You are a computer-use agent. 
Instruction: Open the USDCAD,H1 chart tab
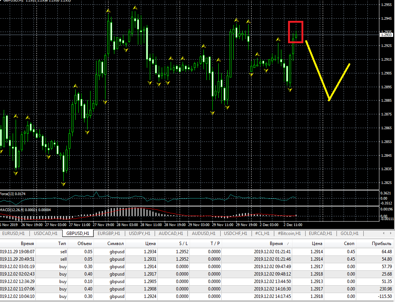pyautogui.click(x=46, y=233)
